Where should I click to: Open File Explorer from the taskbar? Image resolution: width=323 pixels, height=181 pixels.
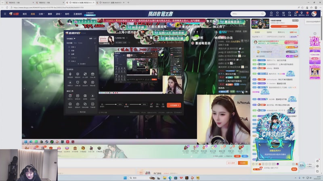[164, 178]
